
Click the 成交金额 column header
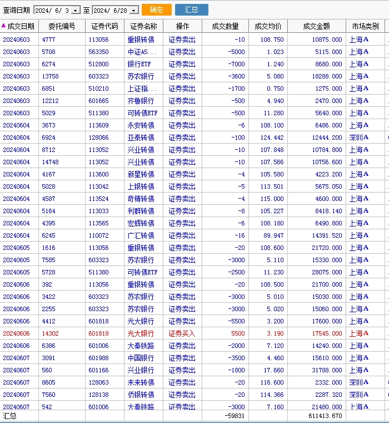pyautogui.click(x=317, y=26)
